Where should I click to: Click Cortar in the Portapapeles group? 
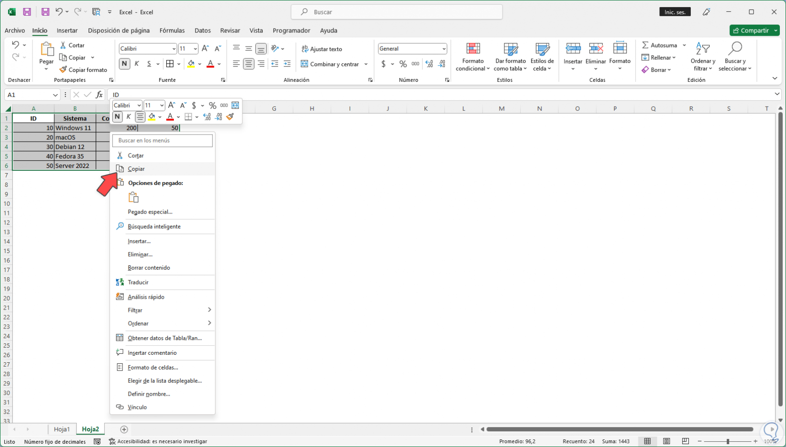(x=72, y=45)
